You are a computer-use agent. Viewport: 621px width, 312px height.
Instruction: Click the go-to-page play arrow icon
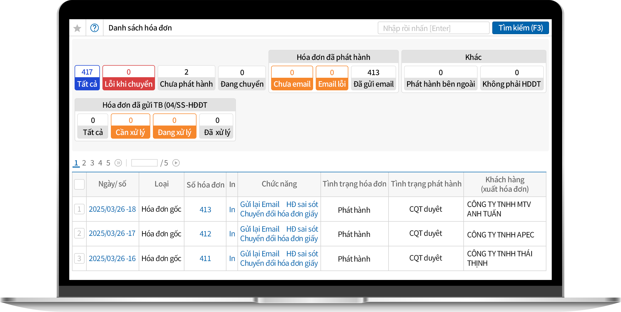pyautogui.click(x=176, y=163)
